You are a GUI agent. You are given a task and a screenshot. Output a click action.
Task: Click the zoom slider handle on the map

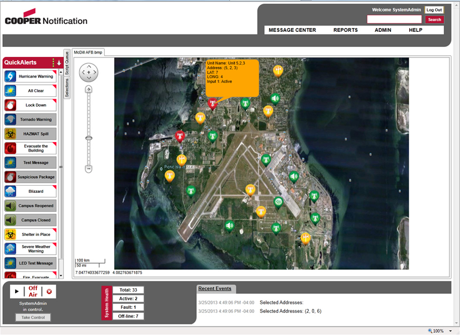pyautogui.click(x=89, y=138)
